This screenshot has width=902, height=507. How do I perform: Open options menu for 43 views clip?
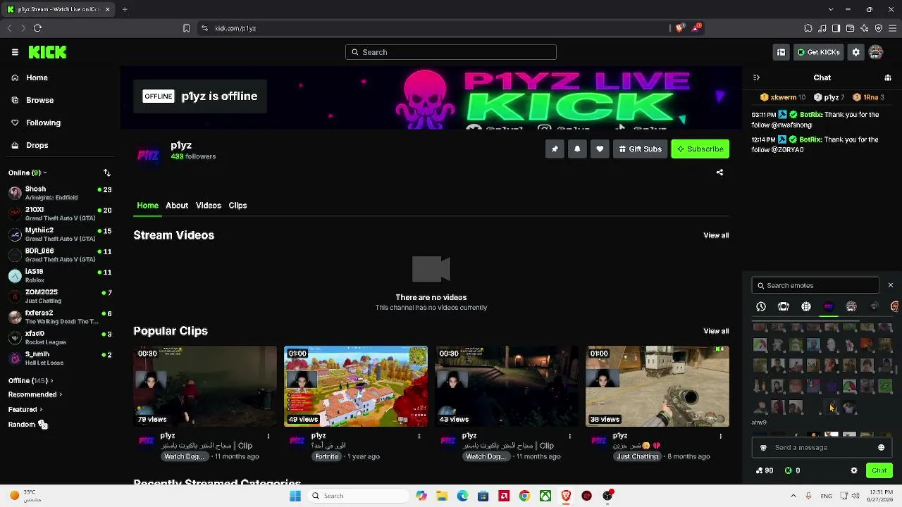coord(569,437)
